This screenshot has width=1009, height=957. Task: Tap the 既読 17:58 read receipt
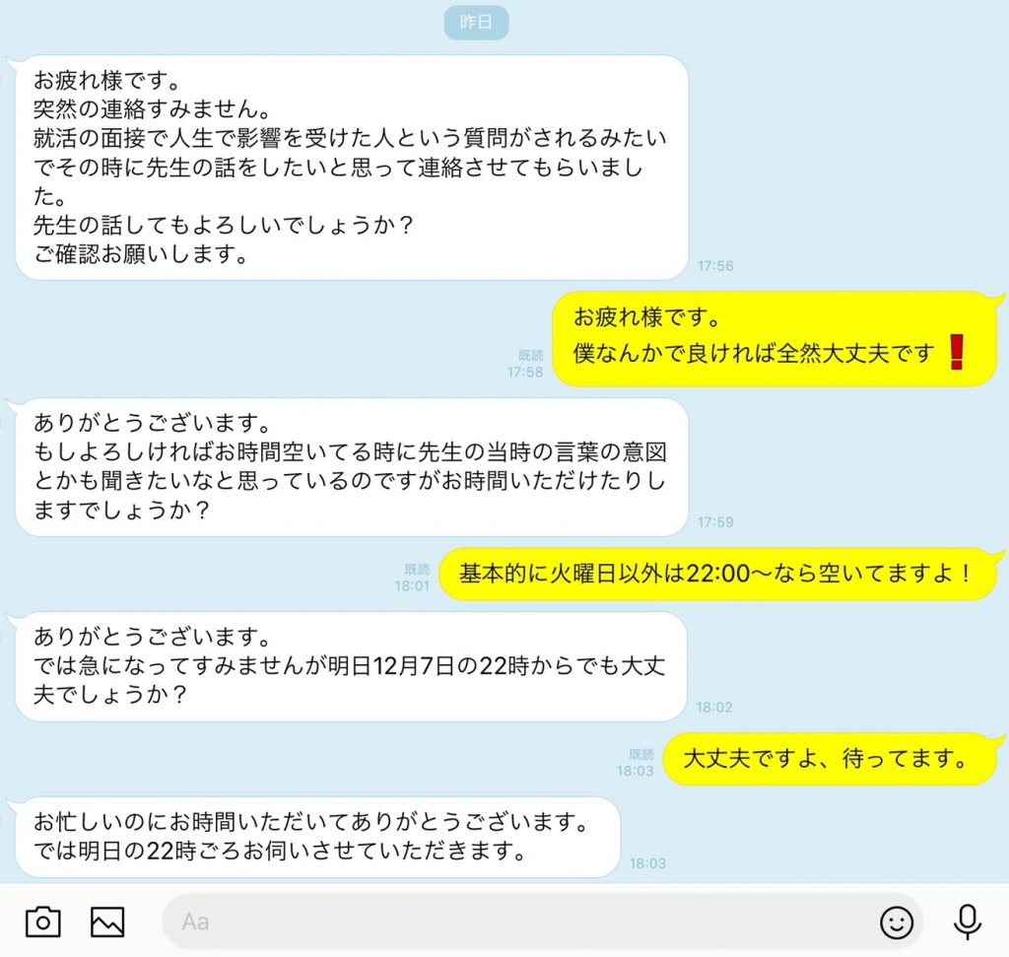(525, 364)
